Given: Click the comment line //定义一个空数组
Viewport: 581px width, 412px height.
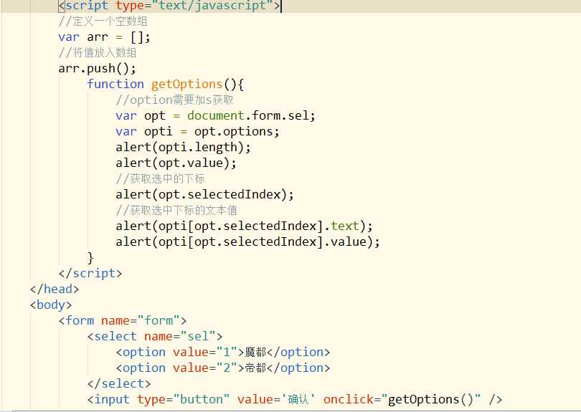Looking at the screenshot, I should click(x=103, y=21).
